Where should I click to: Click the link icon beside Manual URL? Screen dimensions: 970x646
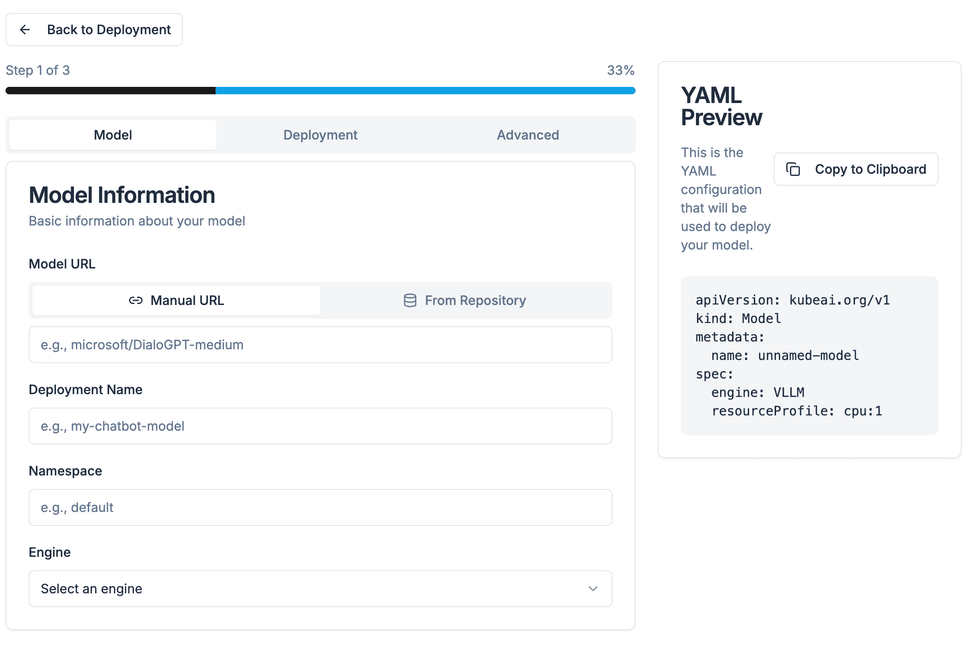tap(135, 300)
